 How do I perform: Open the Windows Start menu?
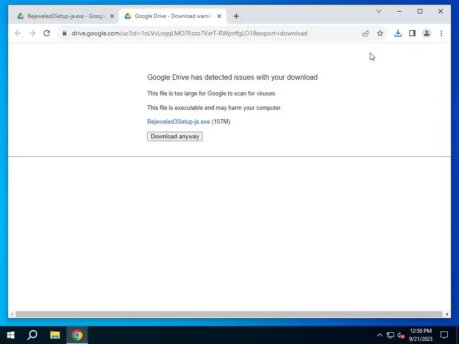tap(11, 335)
